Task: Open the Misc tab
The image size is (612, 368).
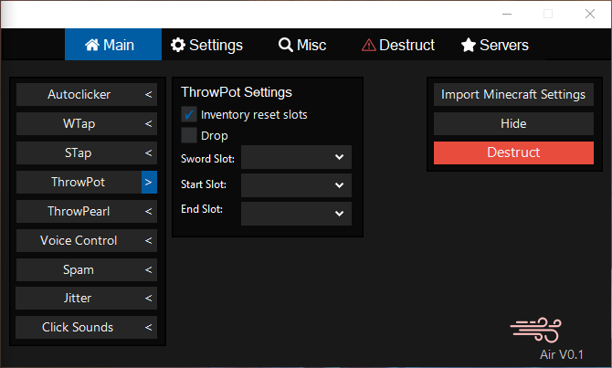Action: coord(302,45)
